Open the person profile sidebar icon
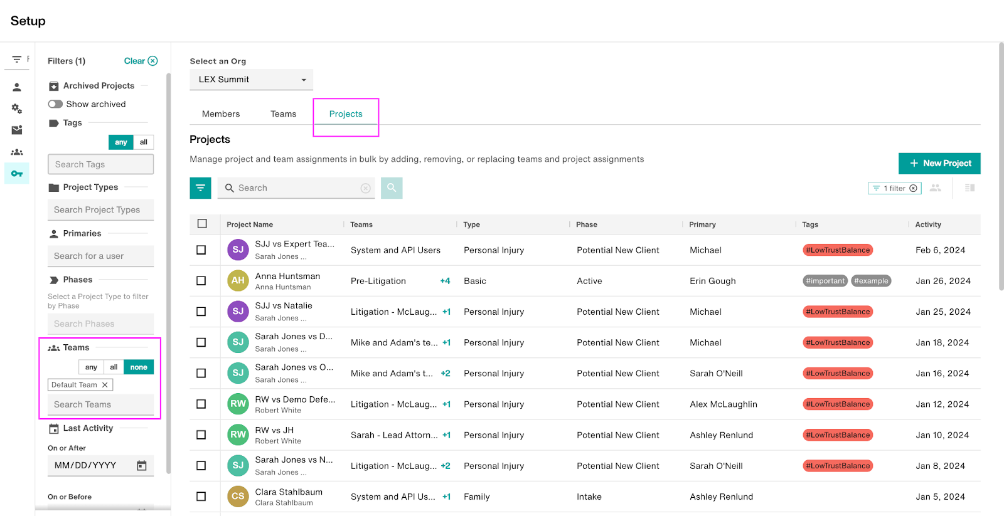The image size is (1004, 516). (x=17, y=87)
